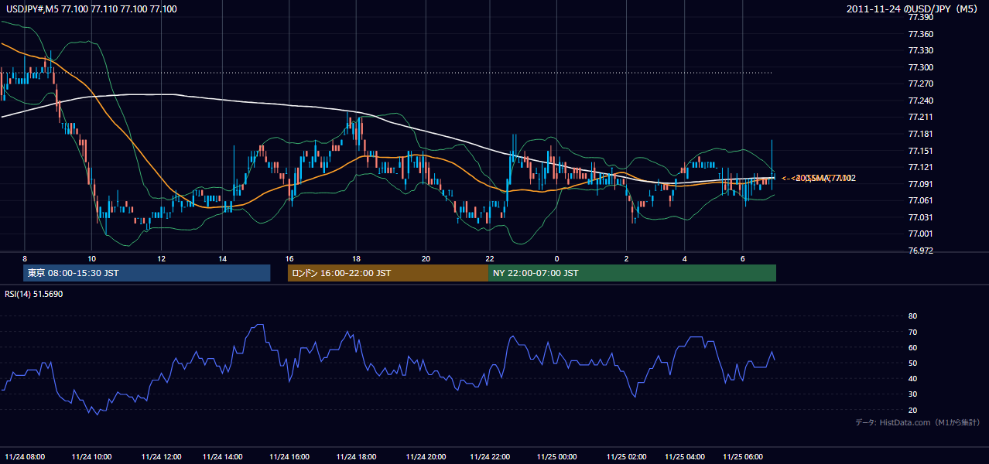Click the HistData.com data source text

(x=917, y=422)
